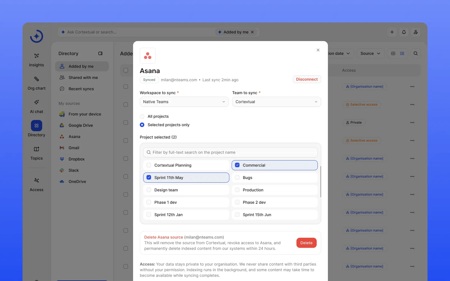Select the All projects radio button

click(142, 116)
